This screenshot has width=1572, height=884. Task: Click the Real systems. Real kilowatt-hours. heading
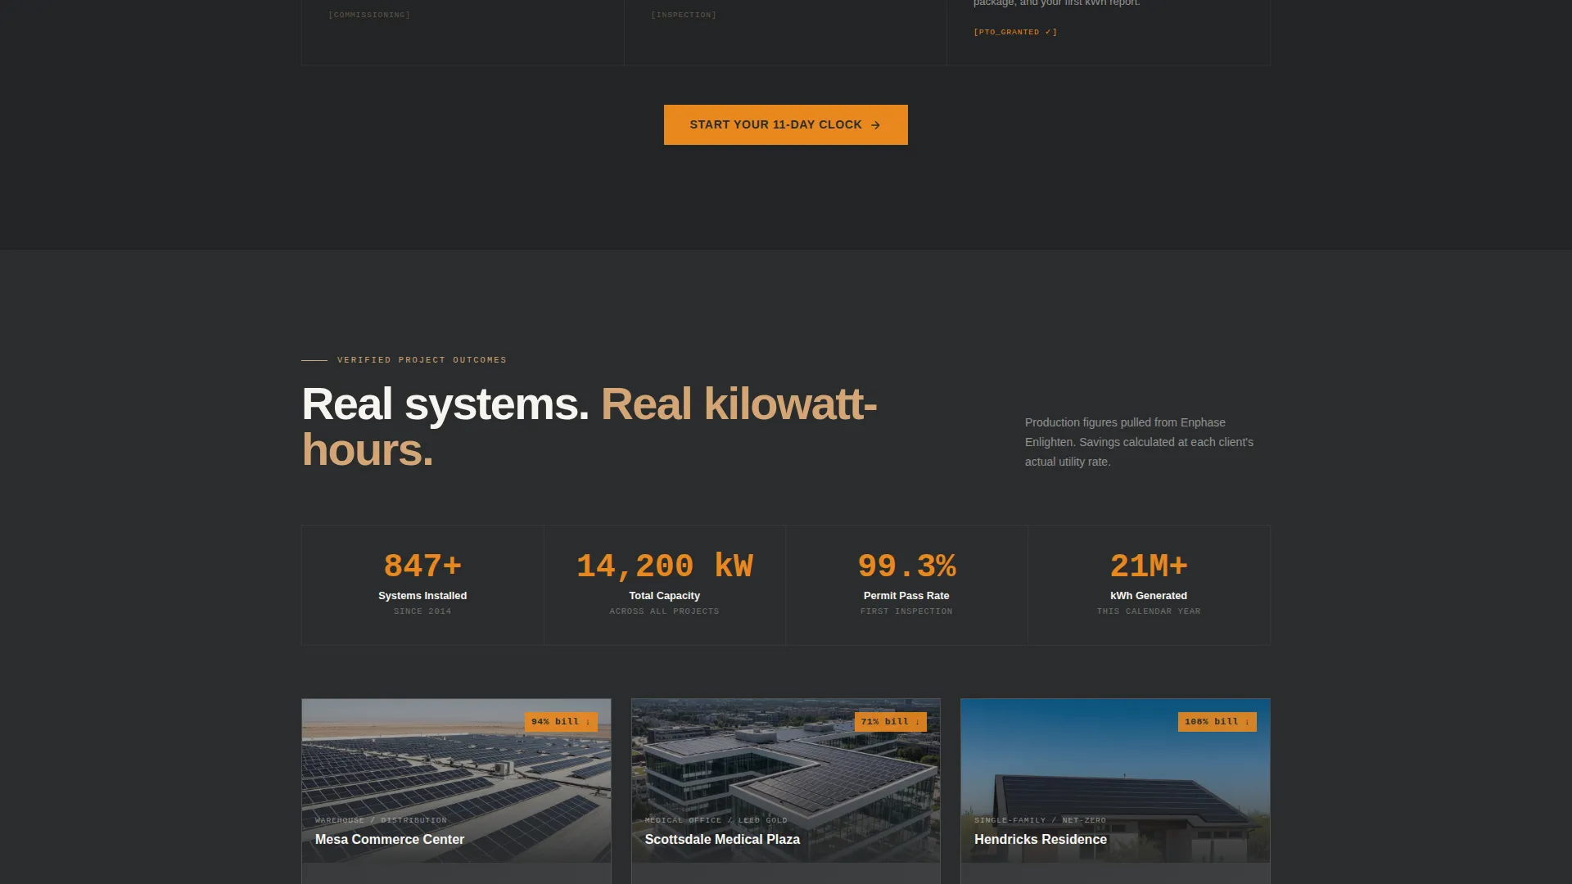point(589,426)
